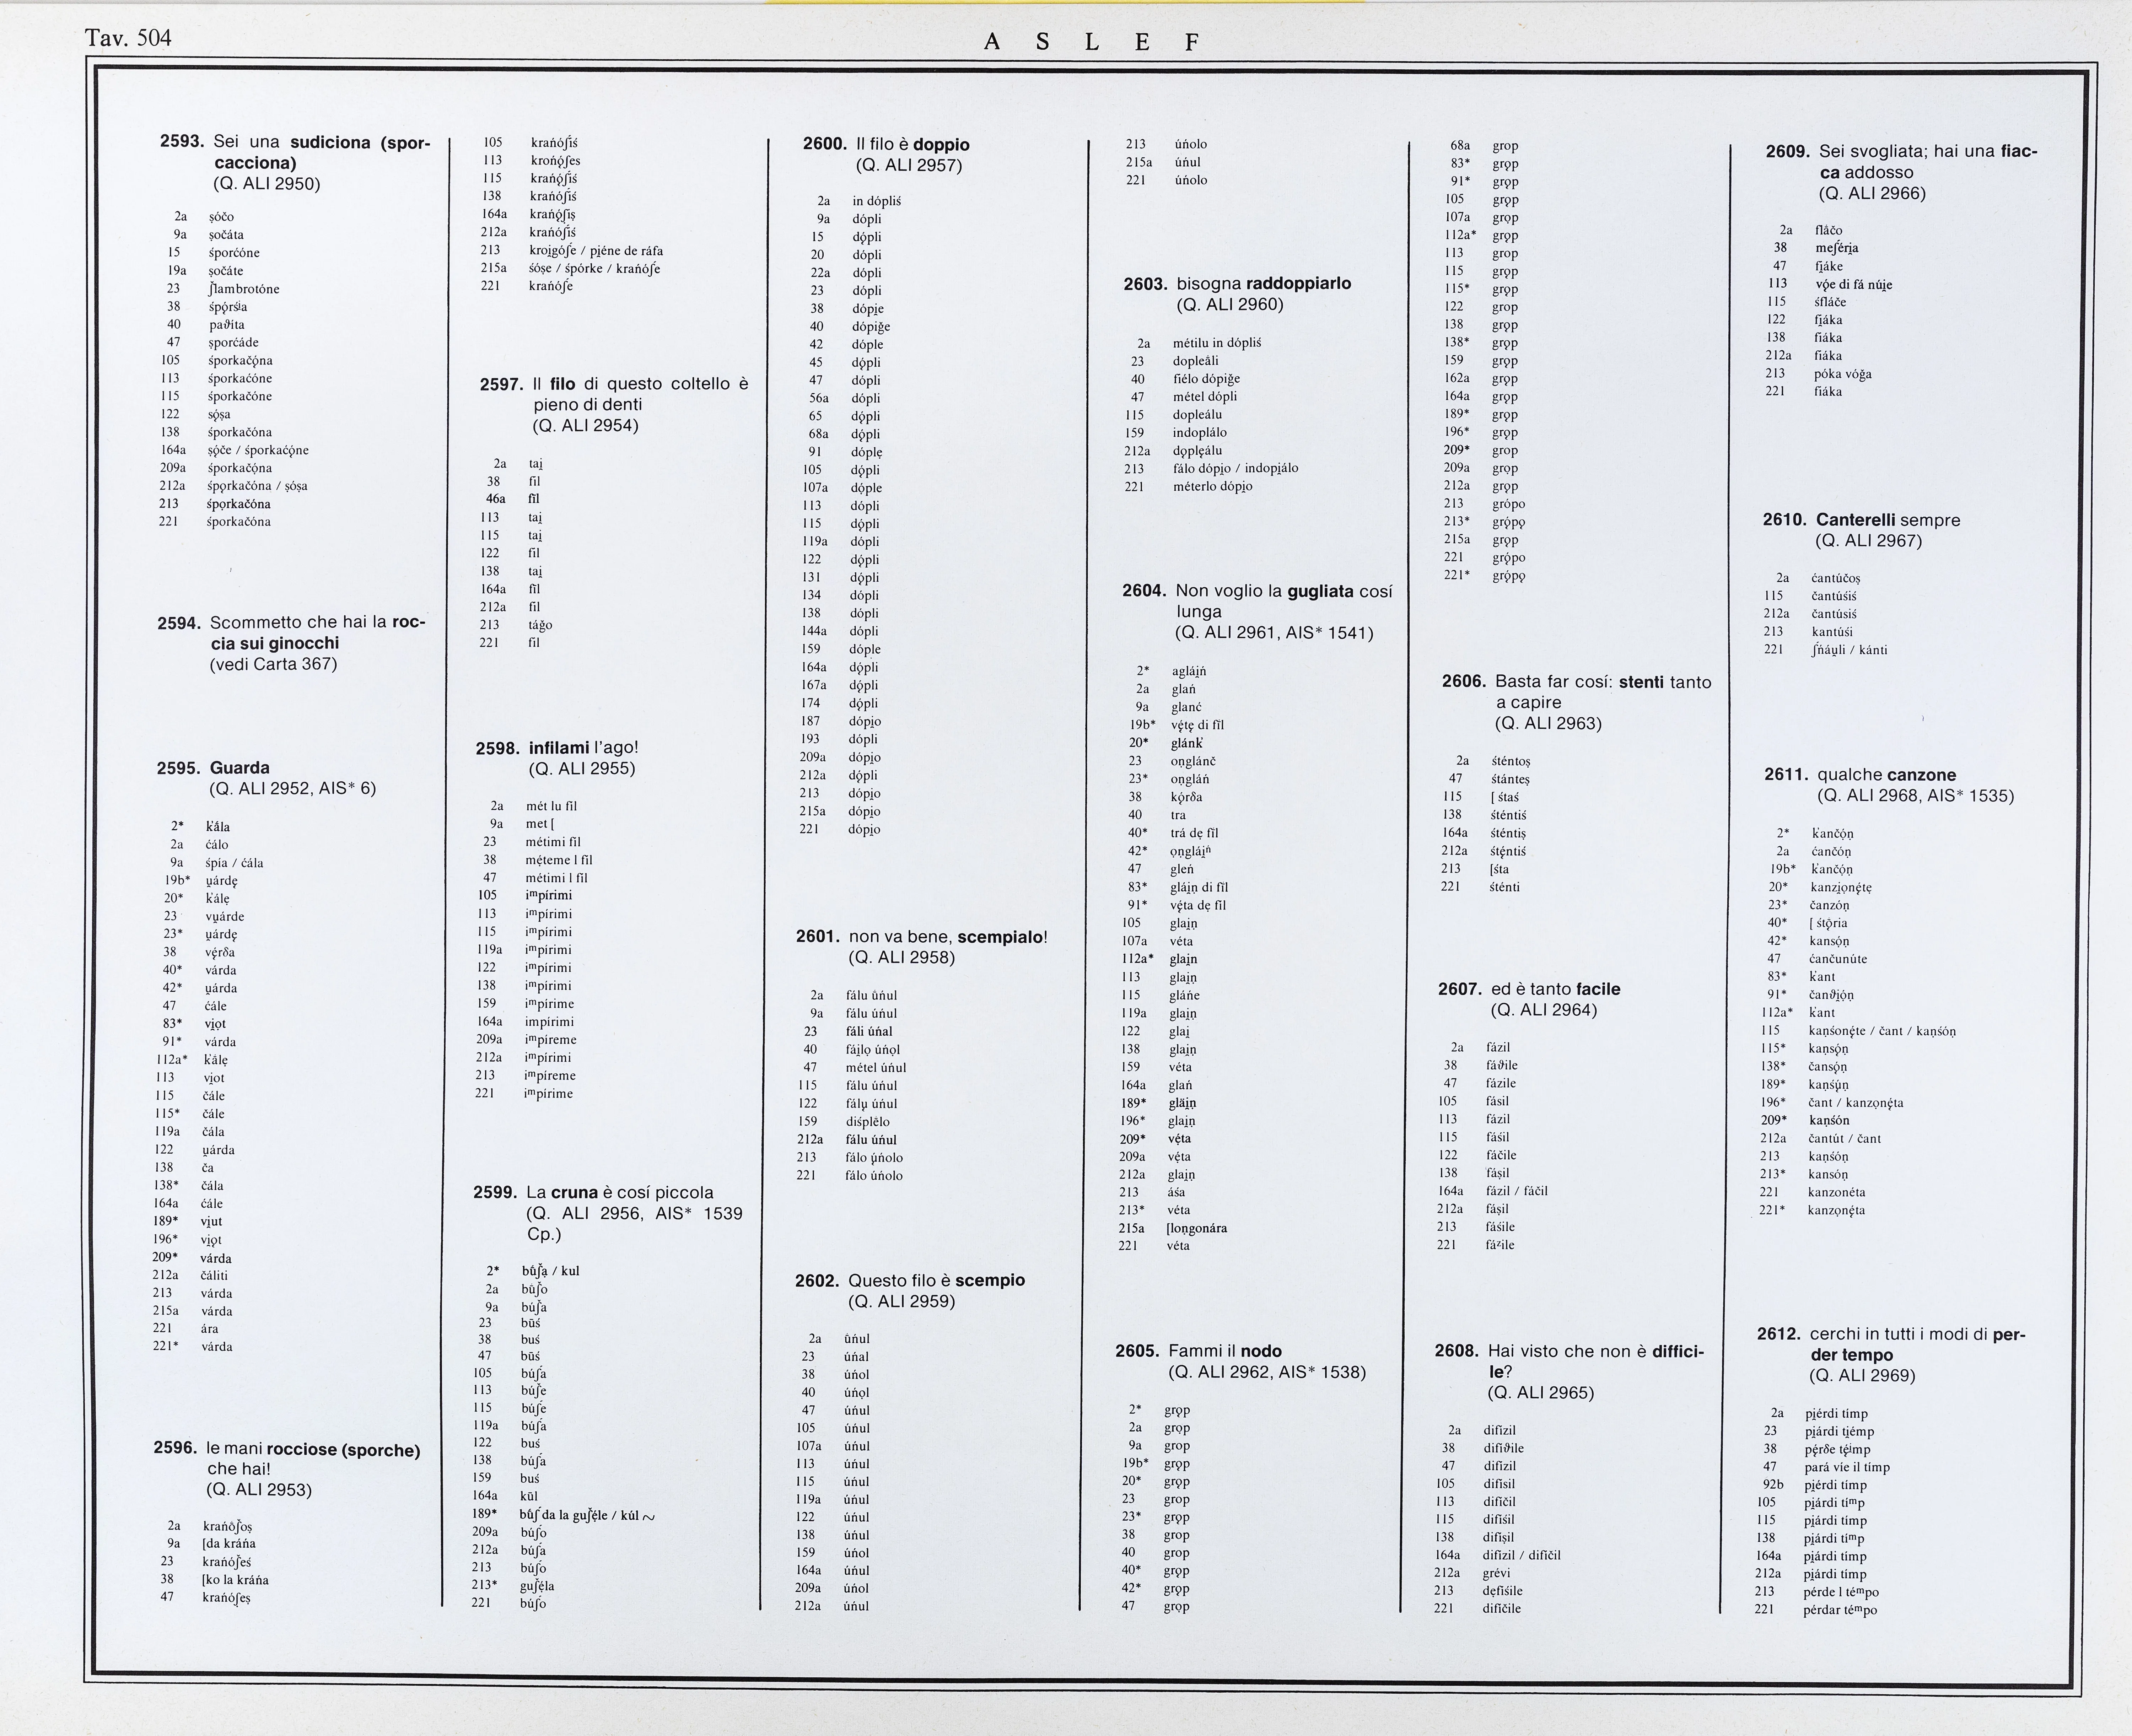
Task: Select heading 2600 'Il filo è doppio'
Action: coord(886,145)
